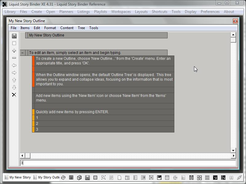Click the plus icon in left toolbar
Viewport: 246px width, 184px height.
tap(14, 51)
